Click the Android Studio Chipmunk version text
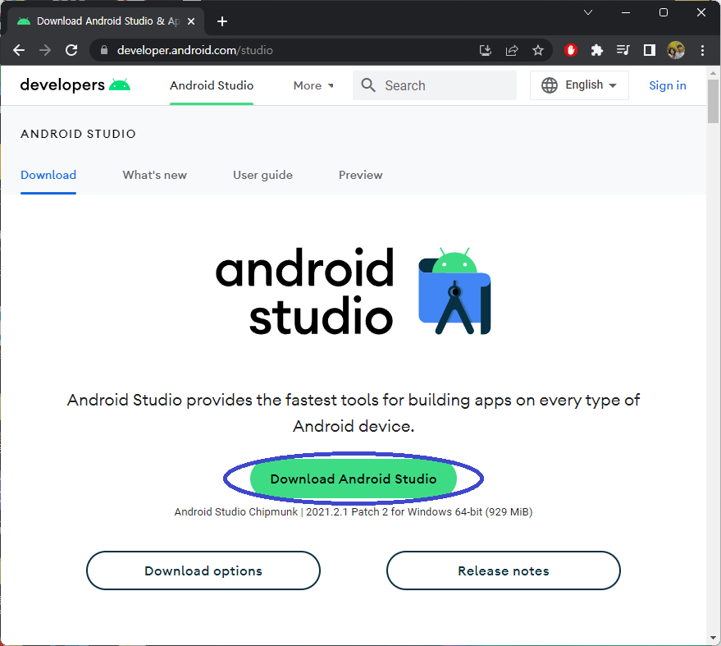 coord(354,511)
